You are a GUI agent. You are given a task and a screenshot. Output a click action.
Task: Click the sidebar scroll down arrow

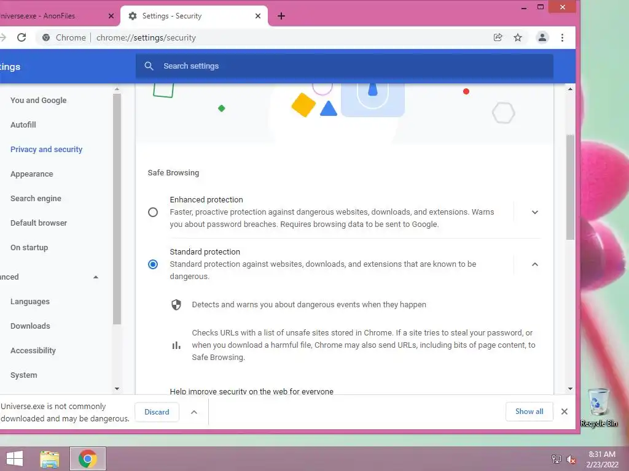click(117, 388)
